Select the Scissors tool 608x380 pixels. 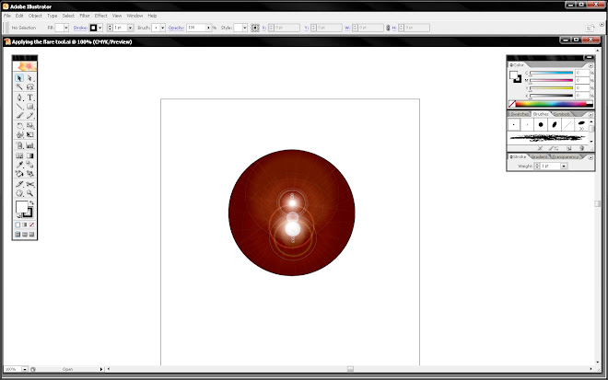coord(29,184)
